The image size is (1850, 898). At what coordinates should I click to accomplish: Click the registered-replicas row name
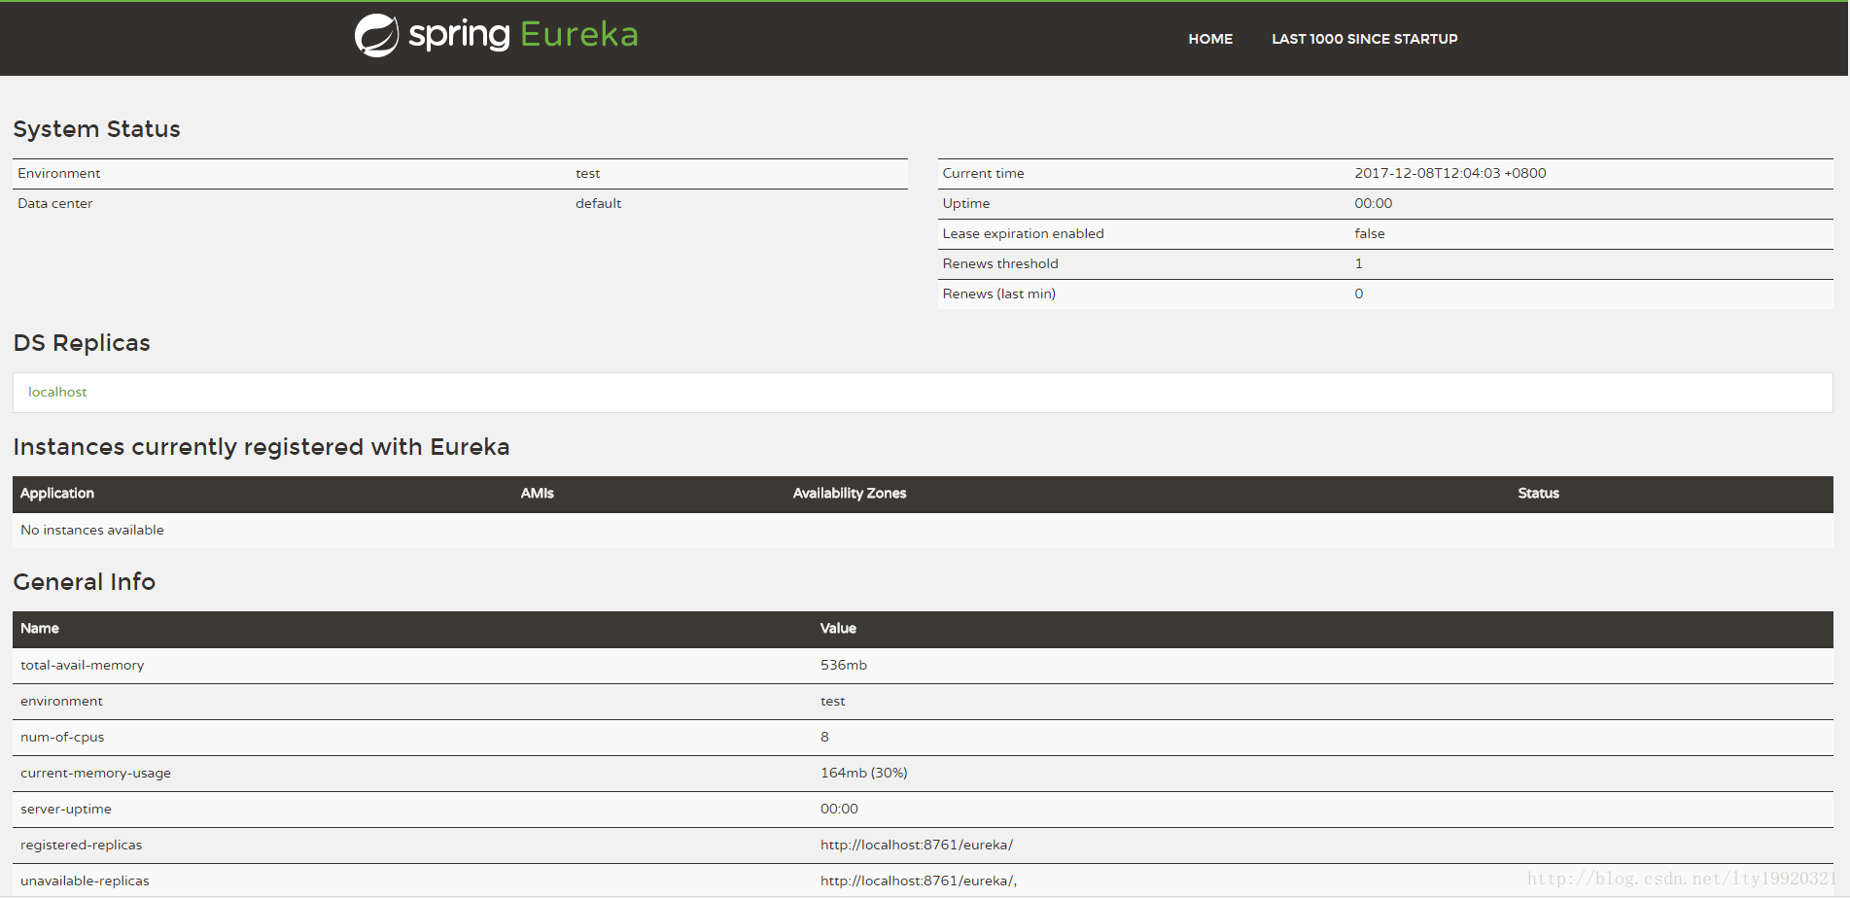(82, 846)
